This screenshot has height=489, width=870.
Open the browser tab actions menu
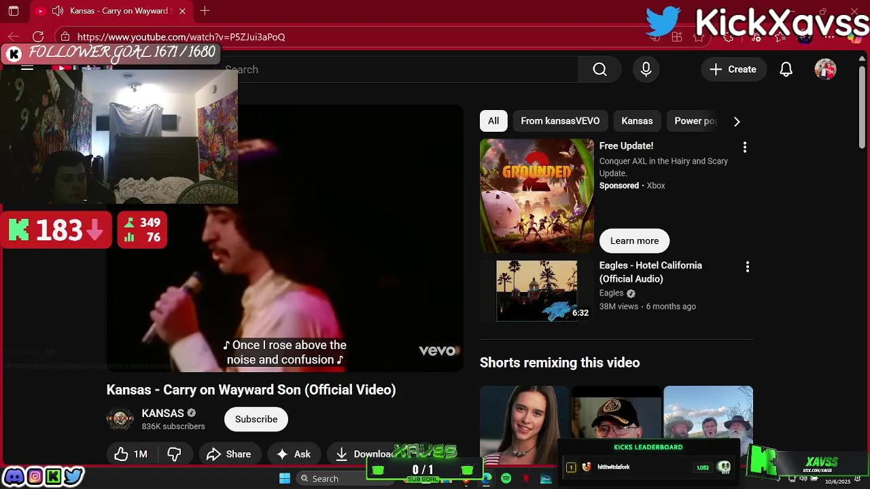[14, 11]
